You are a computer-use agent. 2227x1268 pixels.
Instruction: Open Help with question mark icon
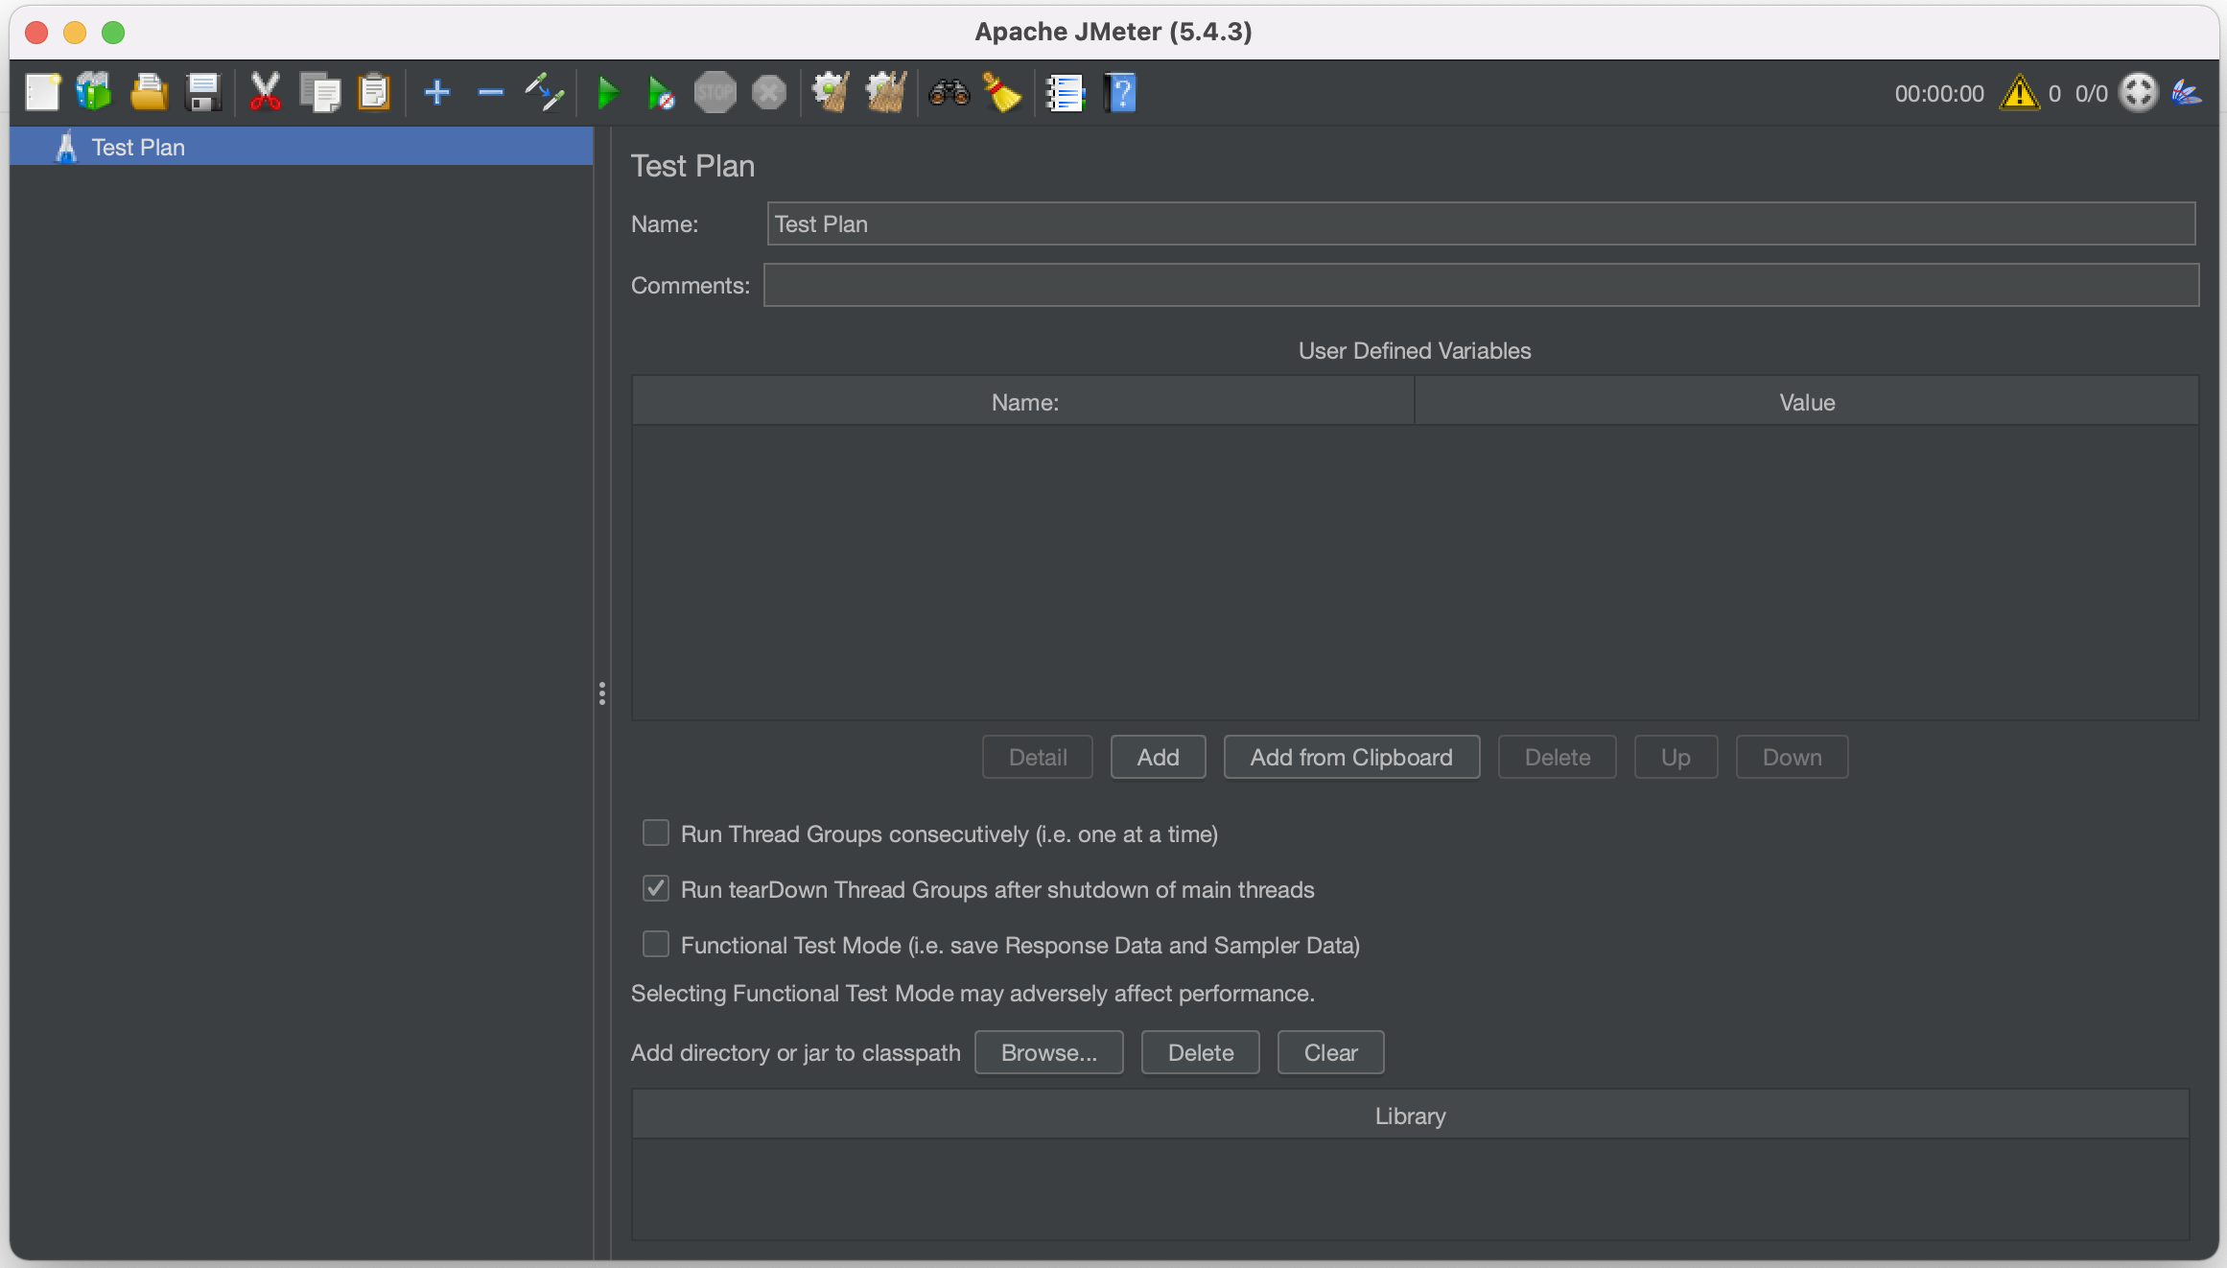pyautogui.click(x=1119, y=93)
